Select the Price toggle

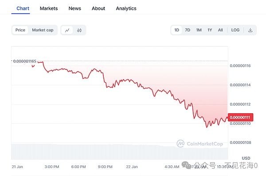coord(20,30)
